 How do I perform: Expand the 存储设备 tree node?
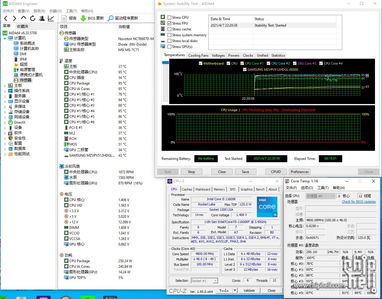click(5, 112)
